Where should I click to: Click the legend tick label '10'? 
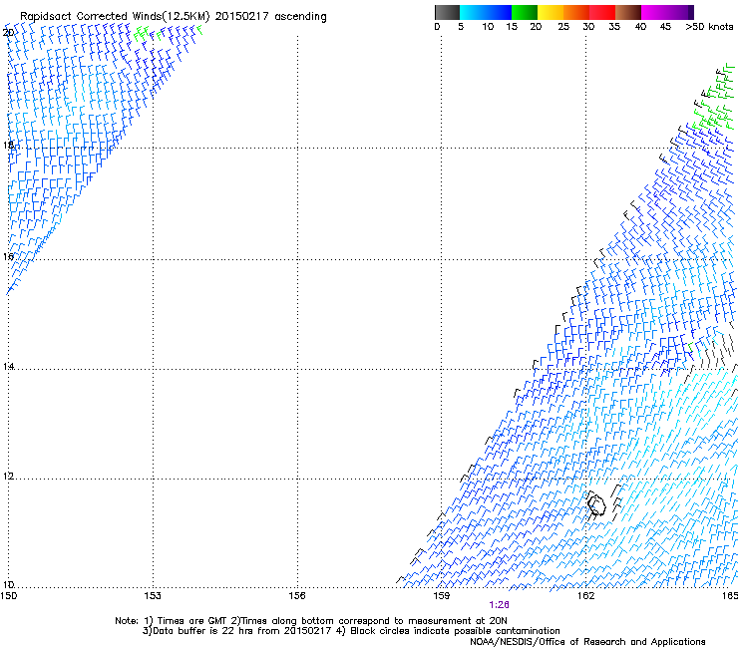tap(488, 27)
